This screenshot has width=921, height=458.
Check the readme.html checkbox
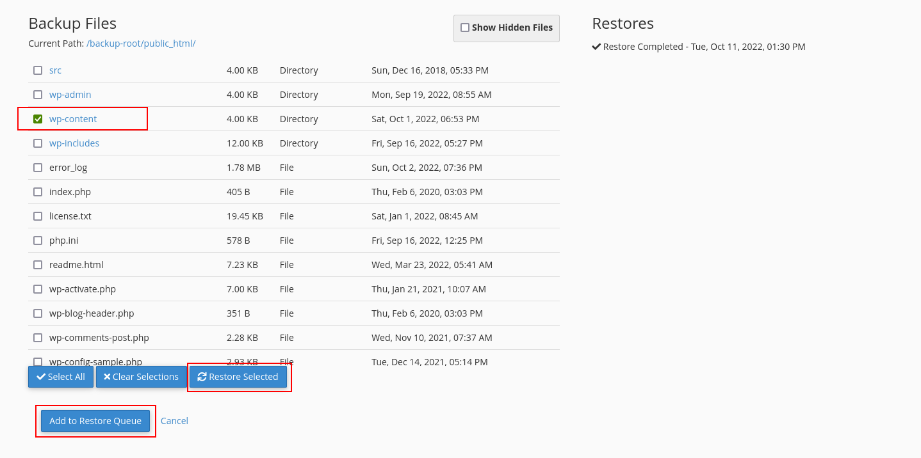37,264
